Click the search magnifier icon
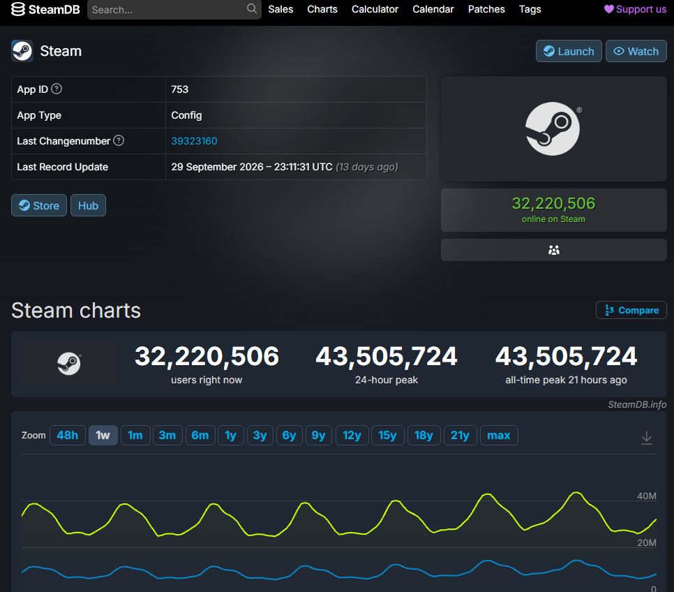674x592 pixels. [x=251, y=8]
